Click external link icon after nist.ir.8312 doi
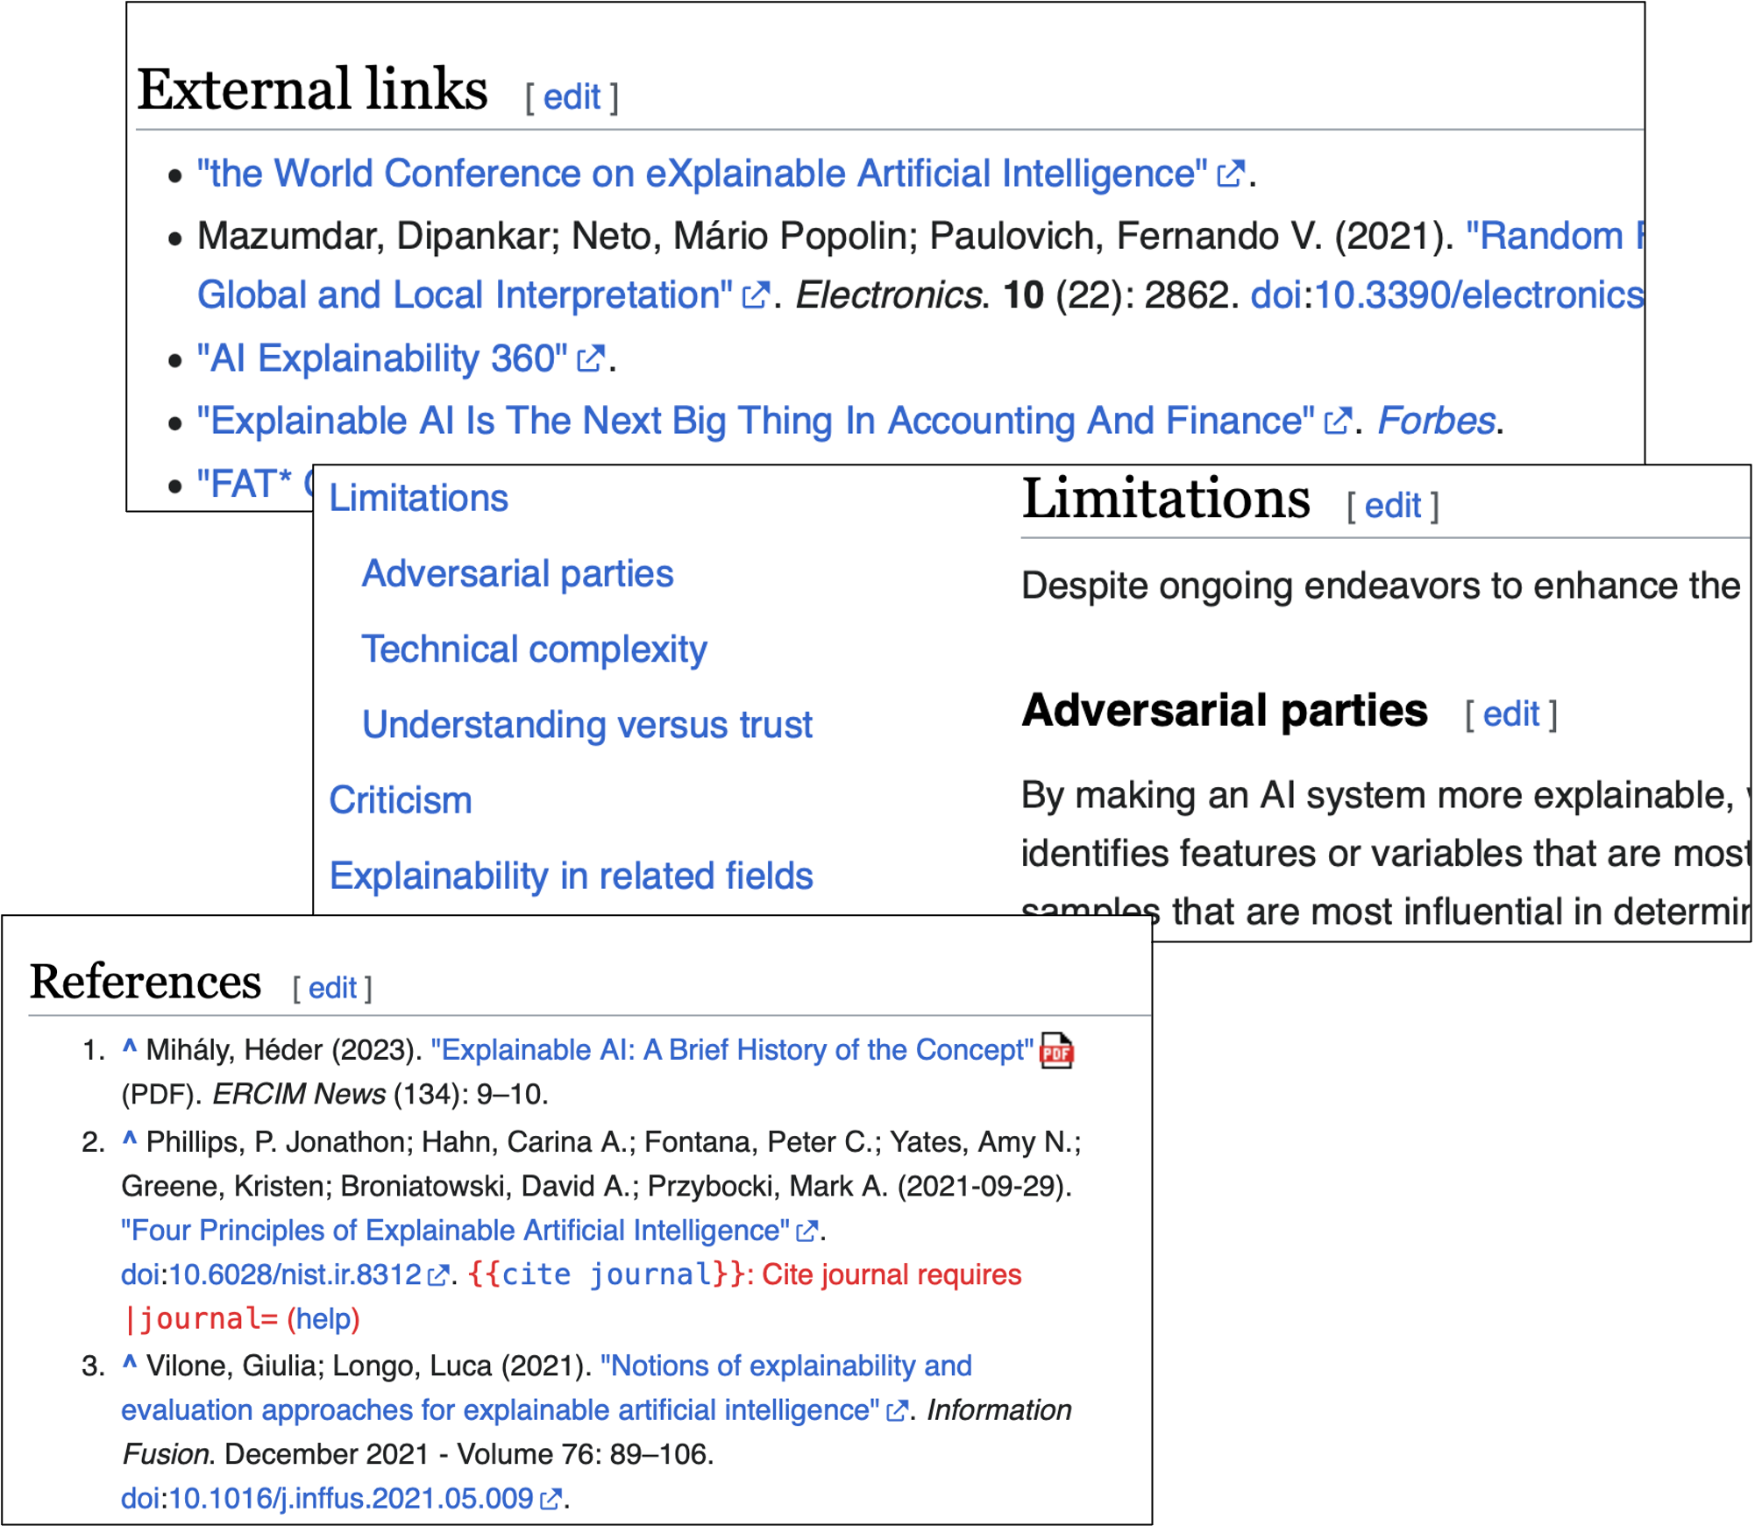Screen dimensions: 1755x1526 pyautogui.click(x=437, y=1275)
